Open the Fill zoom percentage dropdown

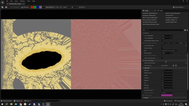point(82,7)
